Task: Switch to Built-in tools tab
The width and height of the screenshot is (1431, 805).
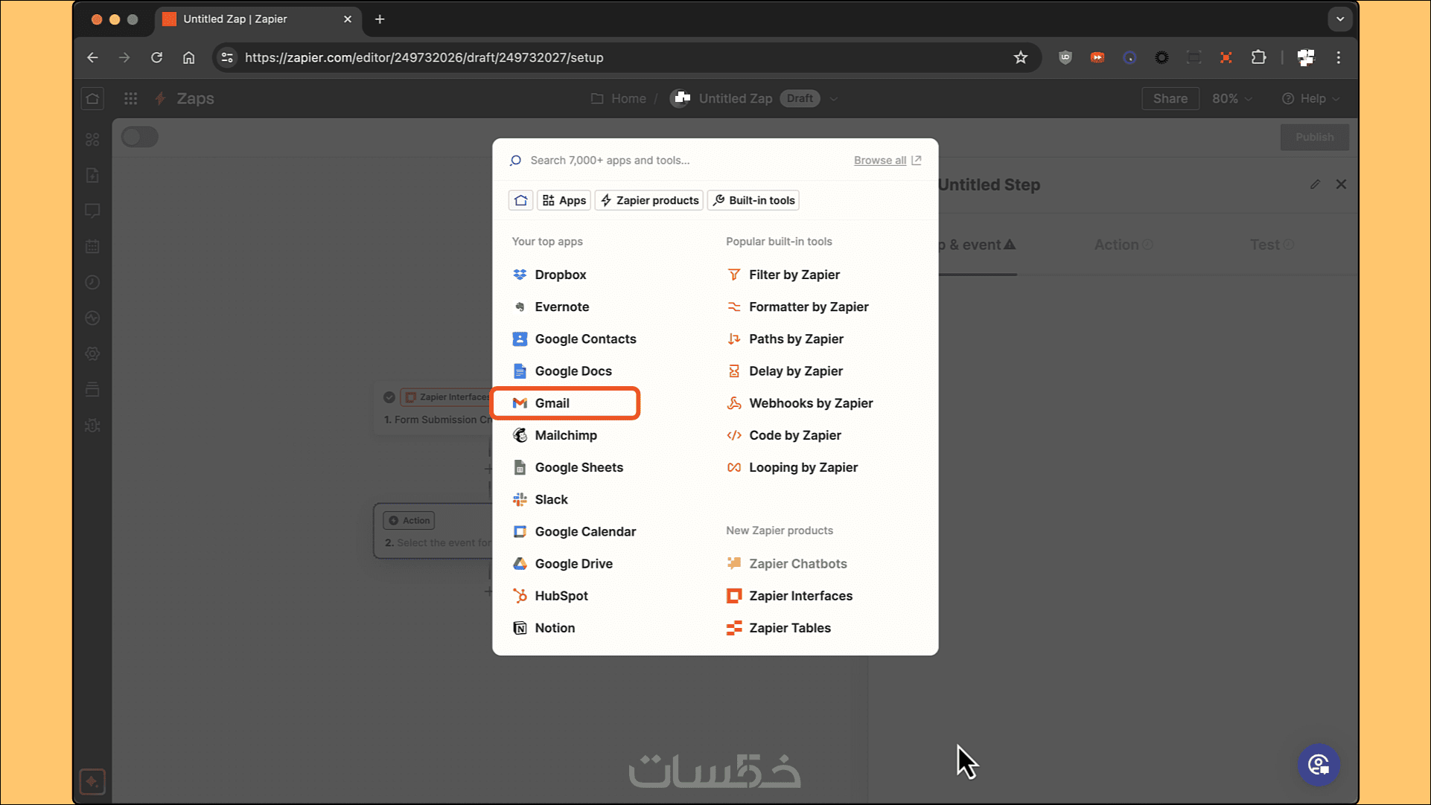Action: point(753,200)
